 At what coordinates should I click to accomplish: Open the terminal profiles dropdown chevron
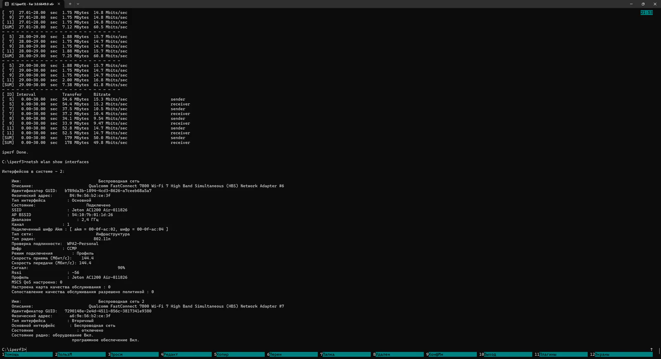coord(78,4)
